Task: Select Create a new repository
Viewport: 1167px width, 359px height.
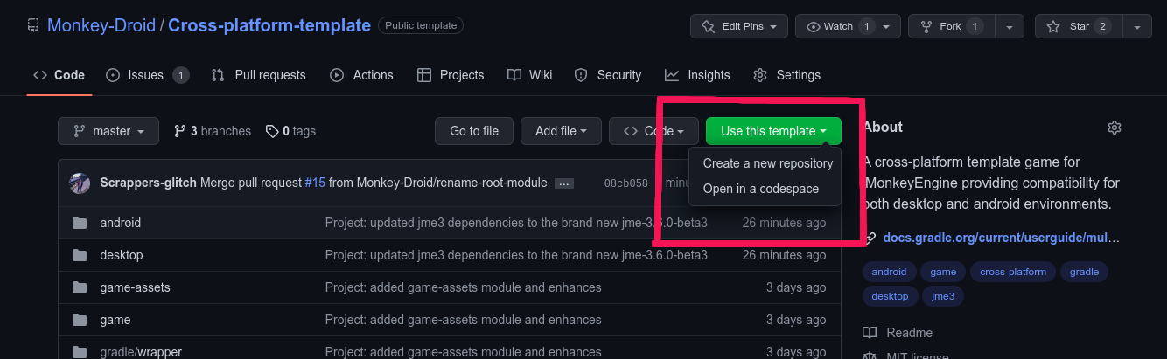Action: (x=767, y=163)
